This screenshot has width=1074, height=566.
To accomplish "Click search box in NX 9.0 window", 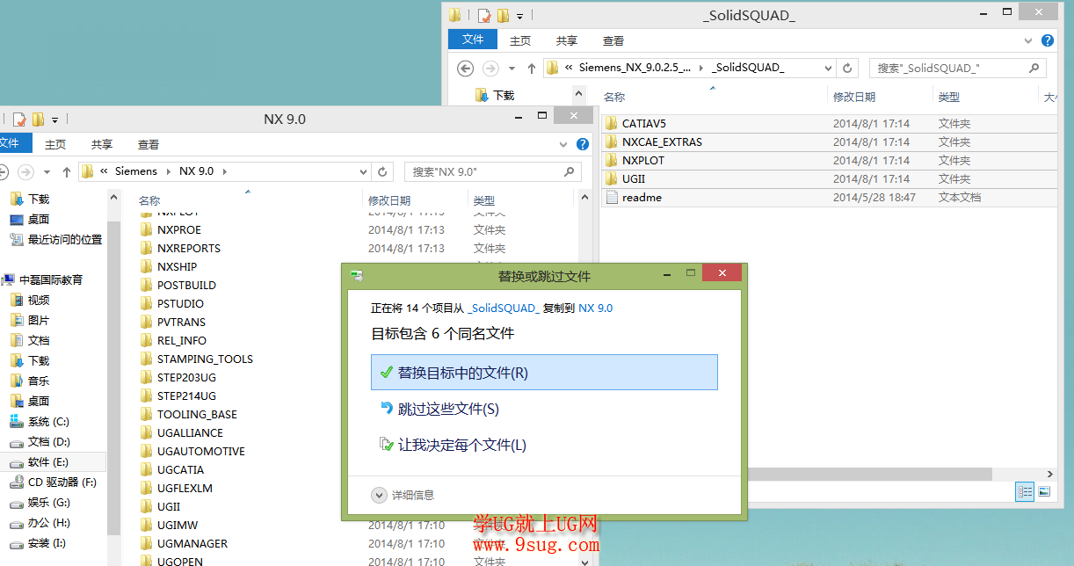I will pyautogui.click(x=492, y=171).
